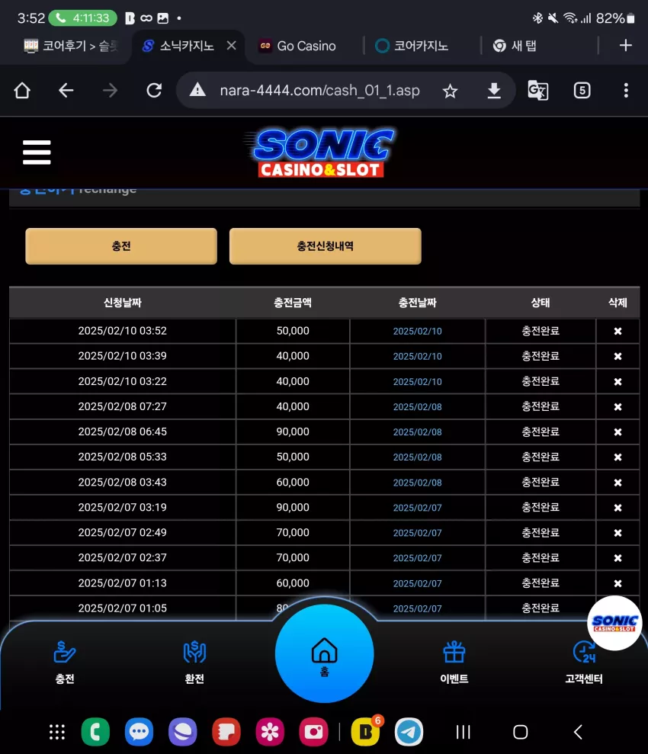Open 고객센터 in bottom navigation
The image size is (648, 754).
(584, 663)
